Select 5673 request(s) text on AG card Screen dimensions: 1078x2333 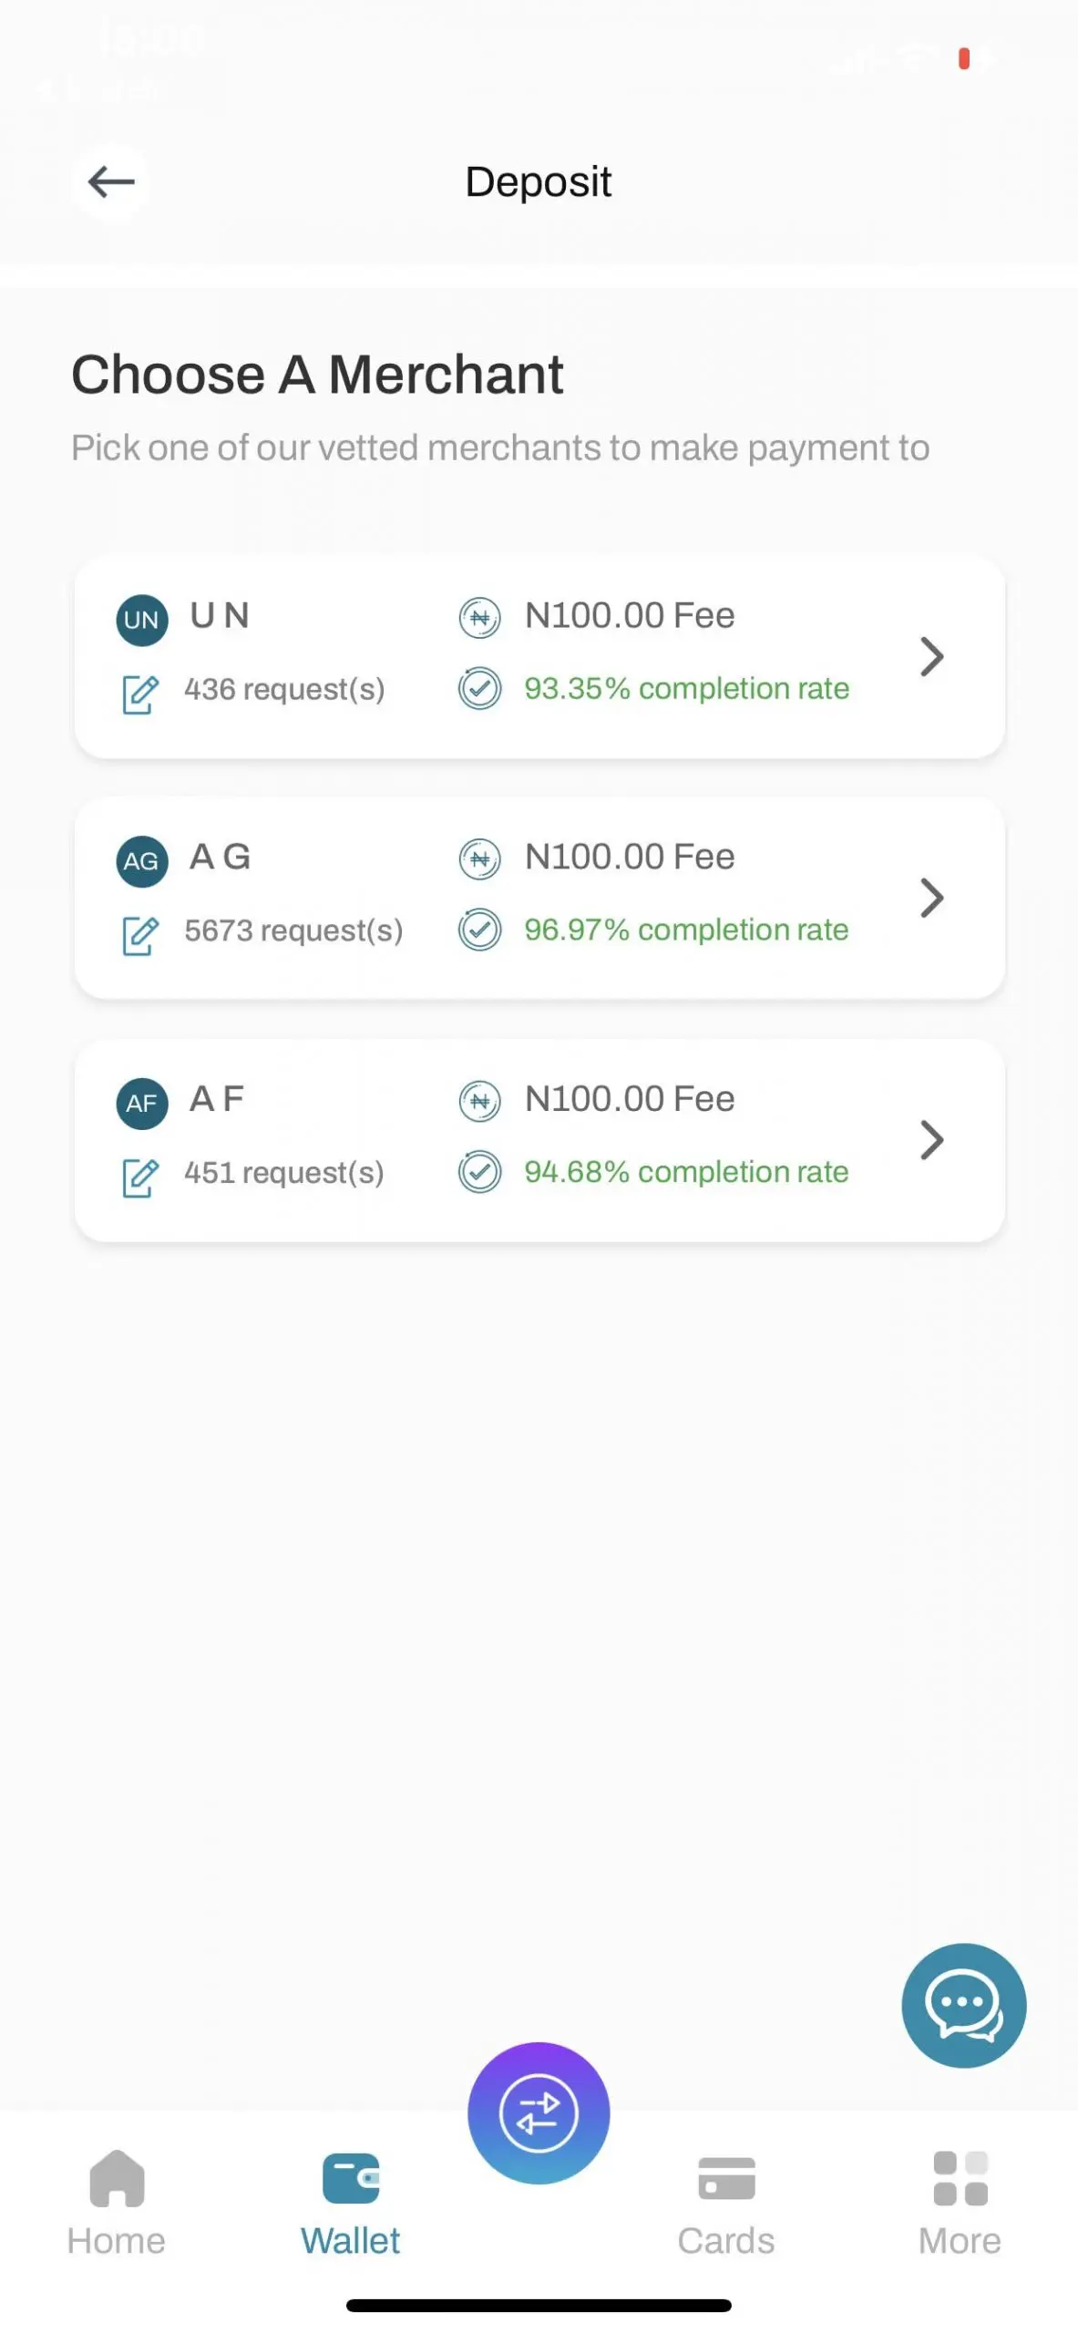click(293, 930)
